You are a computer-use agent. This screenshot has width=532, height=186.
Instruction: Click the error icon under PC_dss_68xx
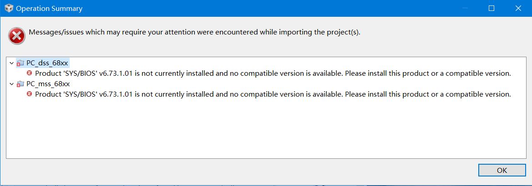click(30, 73)
